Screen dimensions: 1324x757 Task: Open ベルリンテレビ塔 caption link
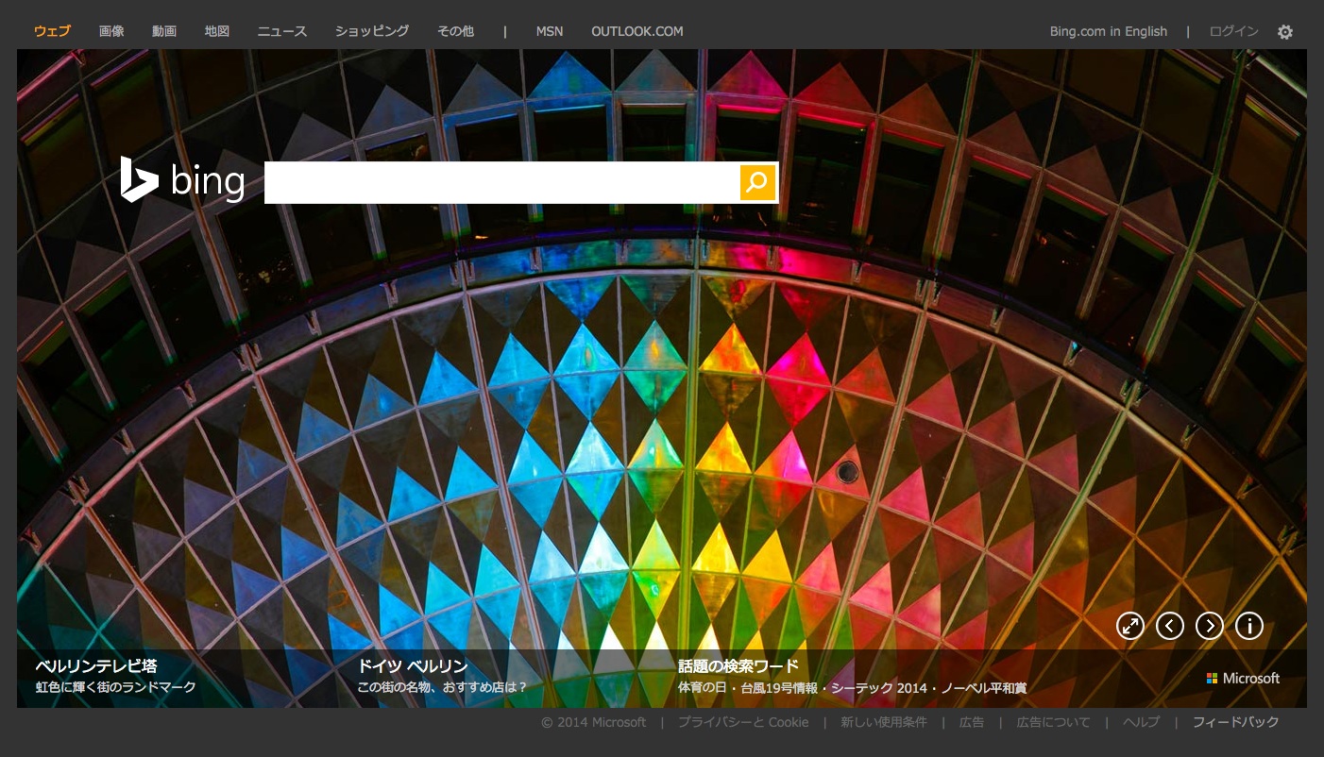click(96, 666)
